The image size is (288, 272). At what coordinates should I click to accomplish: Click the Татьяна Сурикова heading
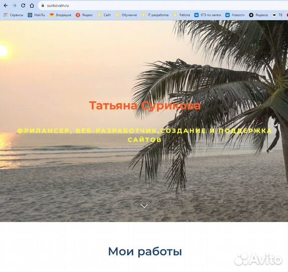[145, 106]
